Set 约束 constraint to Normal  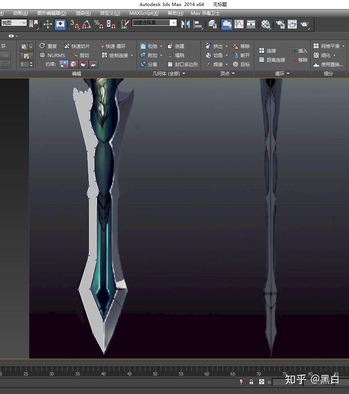tap(93, 64)
